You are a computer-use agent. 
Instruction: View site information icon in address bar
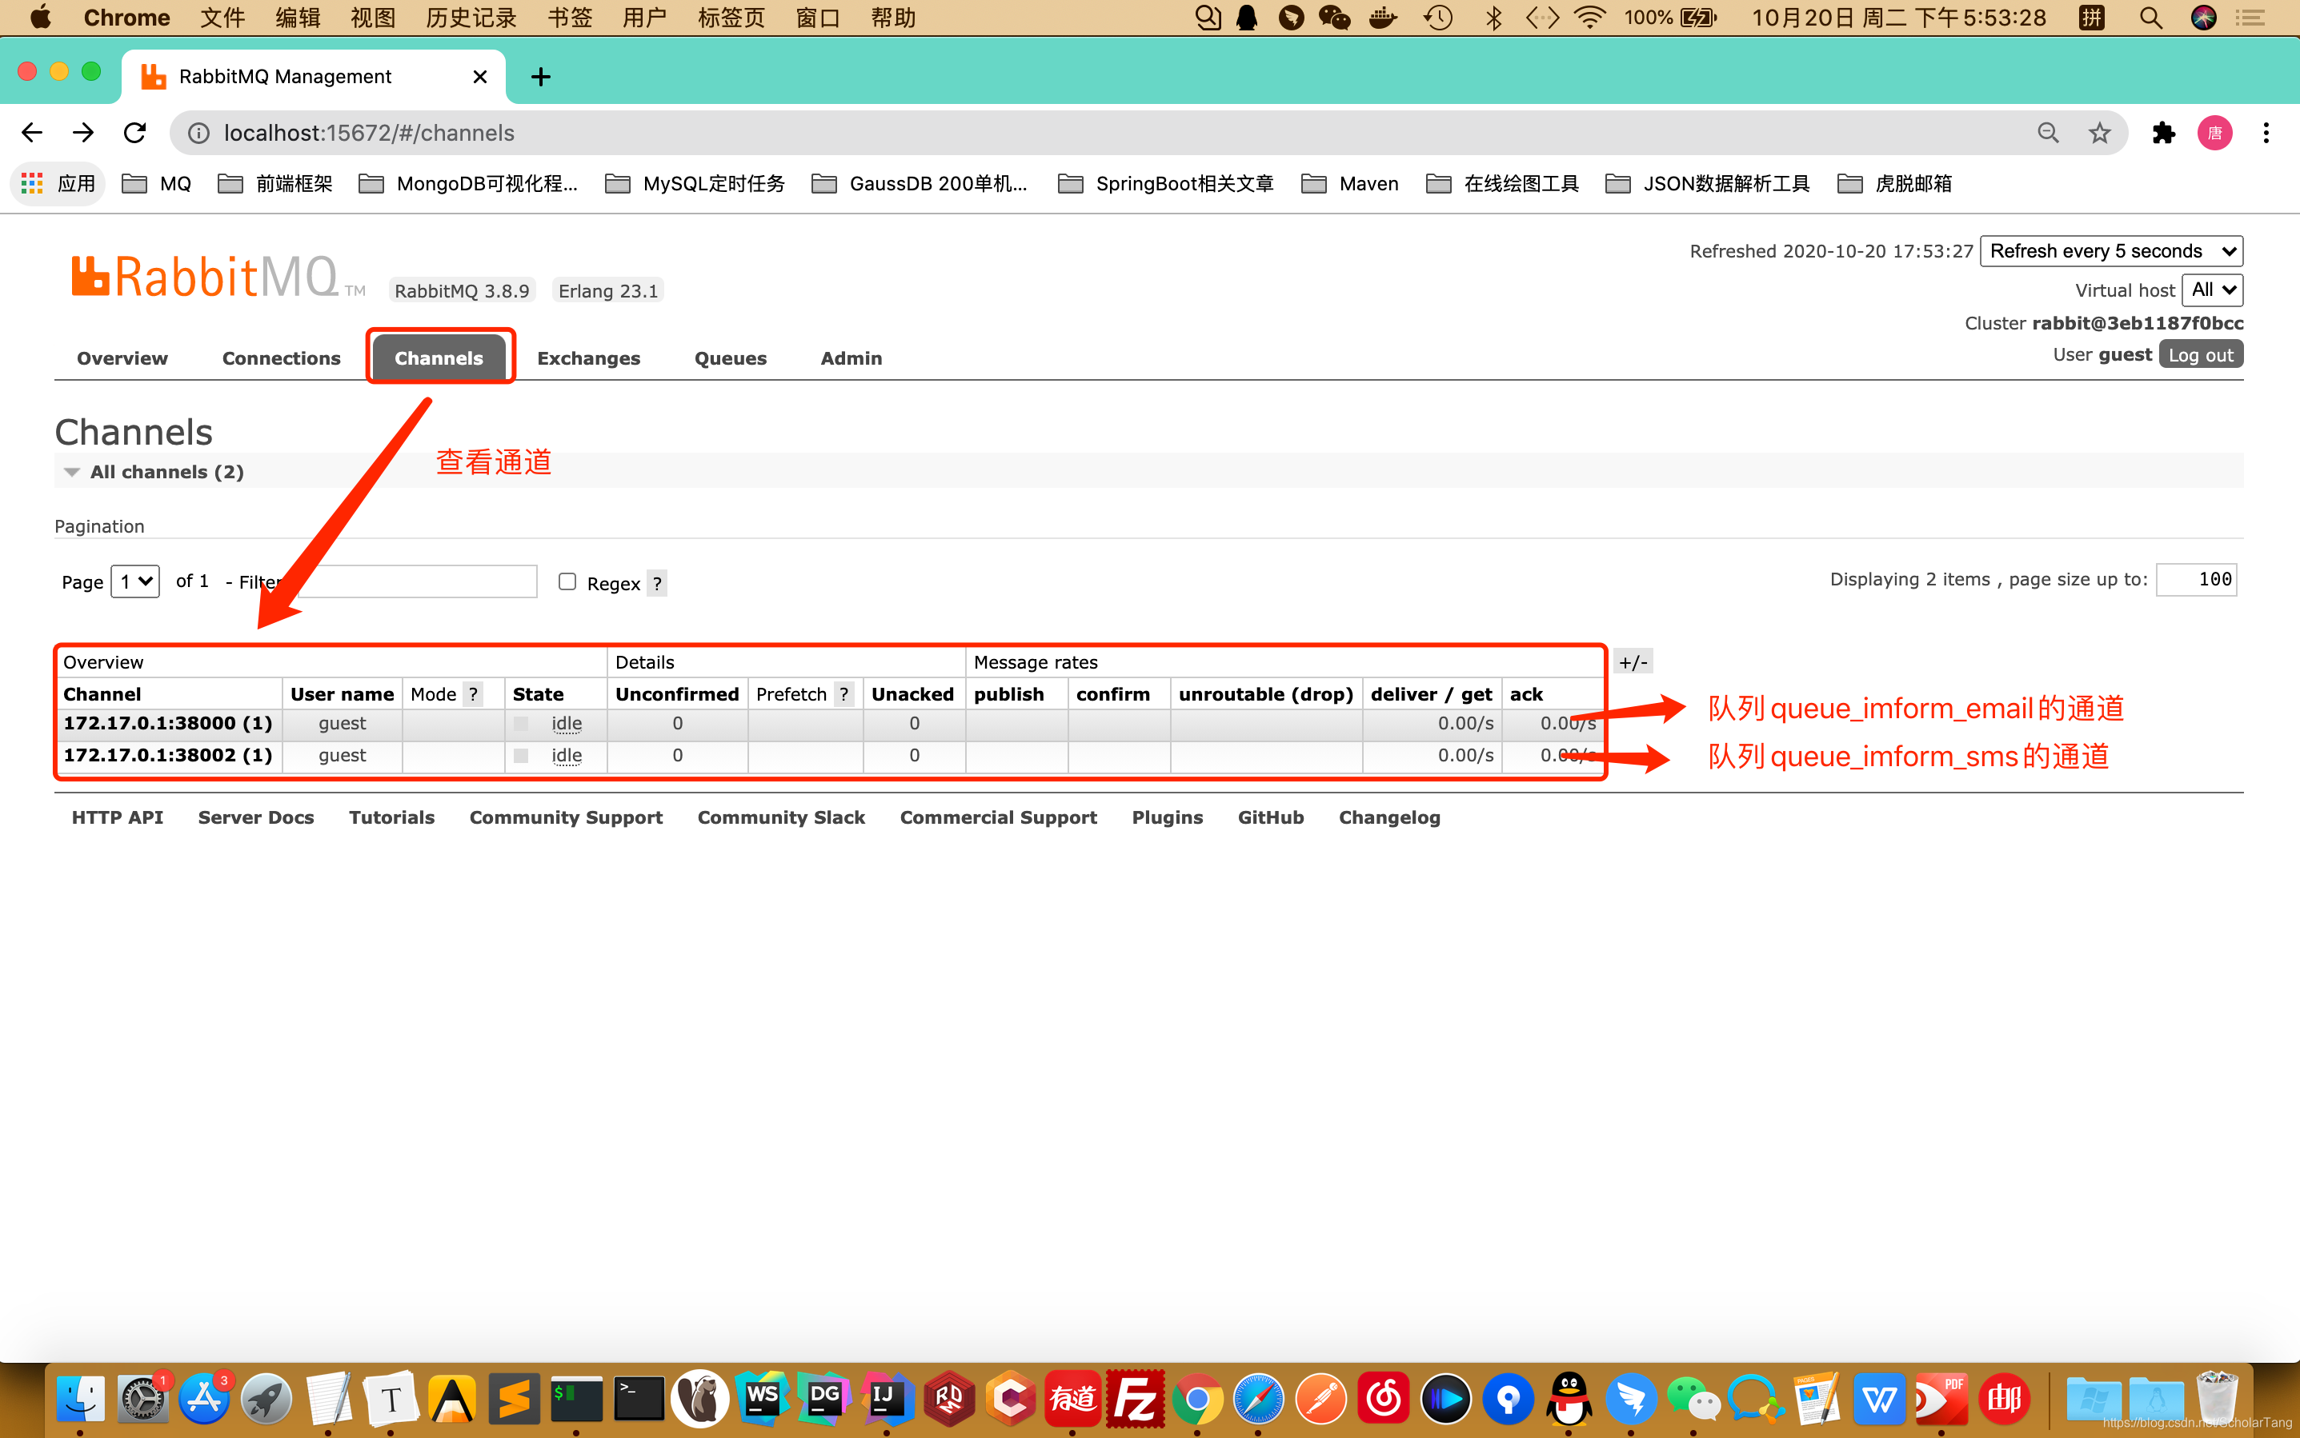pos(199,133)
